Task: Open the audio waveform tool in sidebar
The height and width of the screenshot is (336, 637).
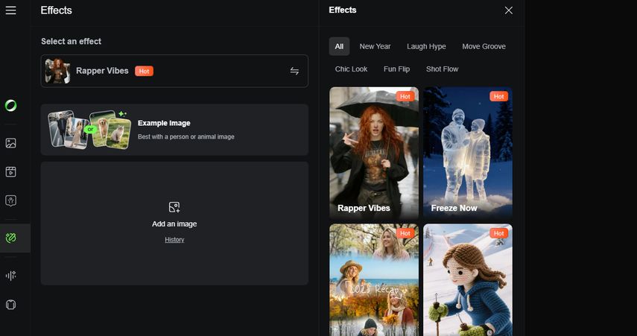Action: tap(10, 276)
